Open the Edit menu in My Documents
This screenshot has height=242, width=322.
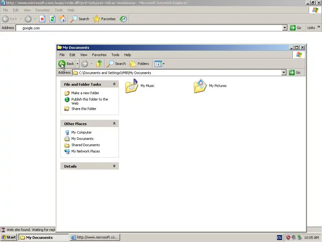click(72, 55)
